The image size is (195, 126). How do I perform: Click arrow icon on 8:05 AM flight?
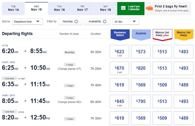pyautogui.click(x=25, y=101)
